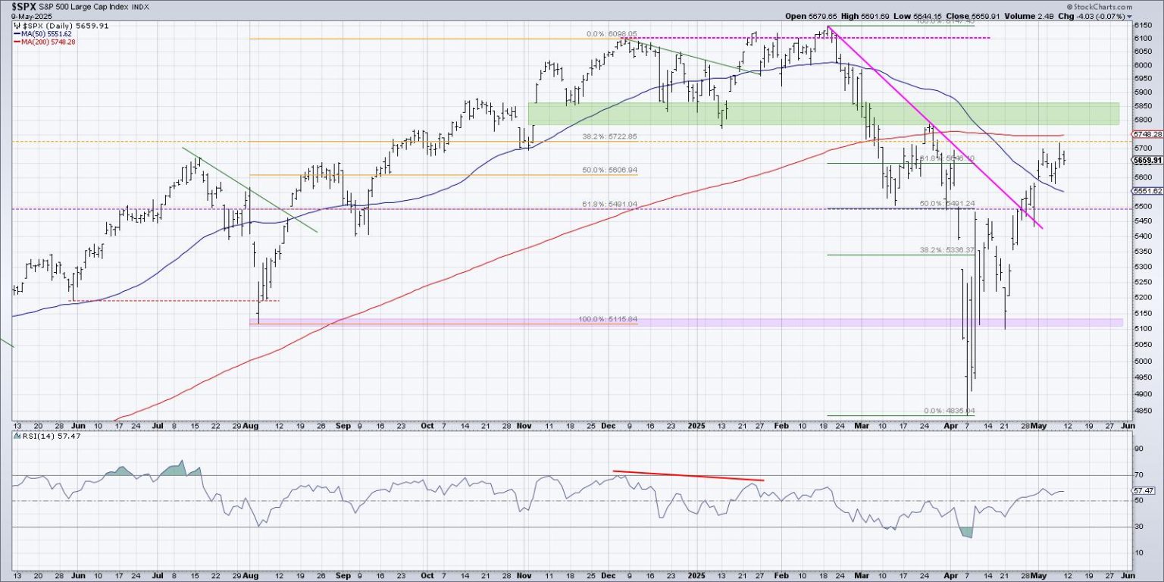
Task: Click the 100.0%: 5115.84 Fibonacci label
Action: tap(609, 319)
